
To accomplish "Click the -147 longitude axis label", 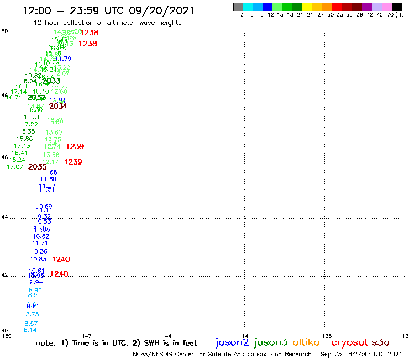I will 85,336.
